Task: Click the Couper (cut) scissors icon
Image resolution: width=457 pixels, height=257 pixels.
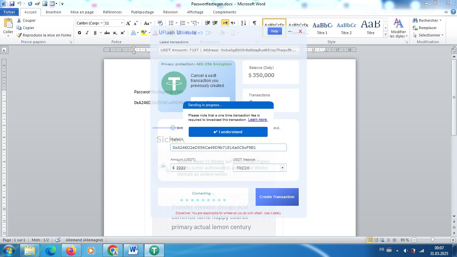Action: point(19,20)
